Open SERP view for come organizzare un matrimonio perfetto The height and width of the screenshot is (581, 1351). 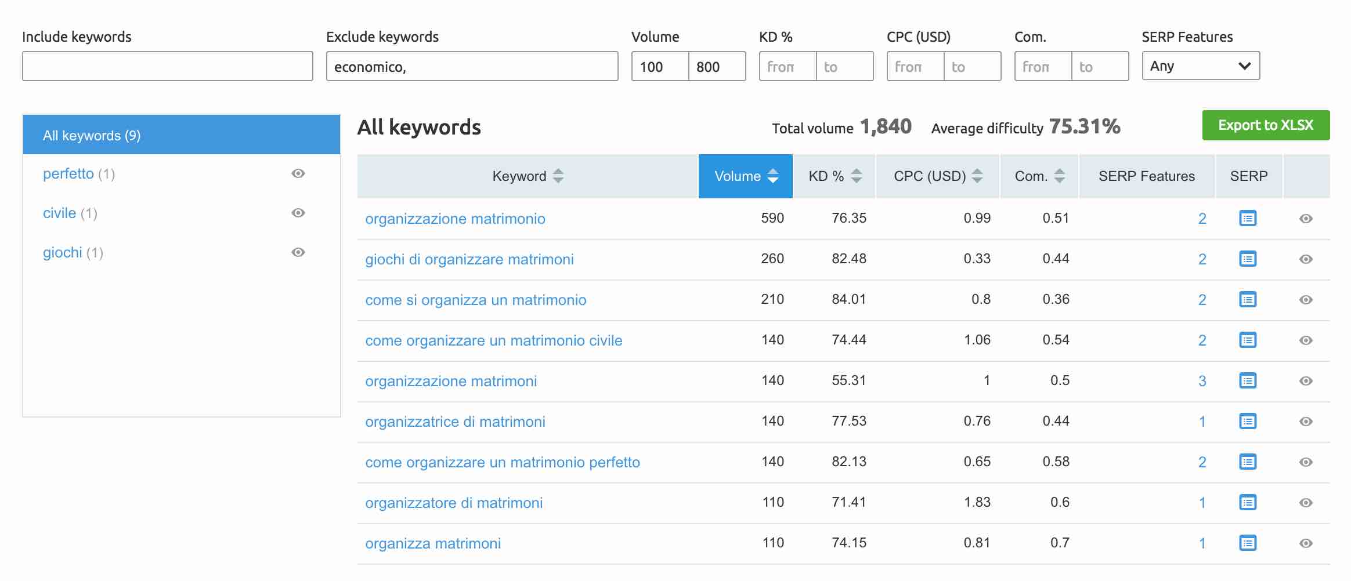pyautogui.click(x=1248, y=462)
